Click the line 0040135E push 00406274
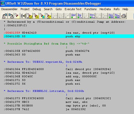The image size is (134, 114). click(46, 51)
